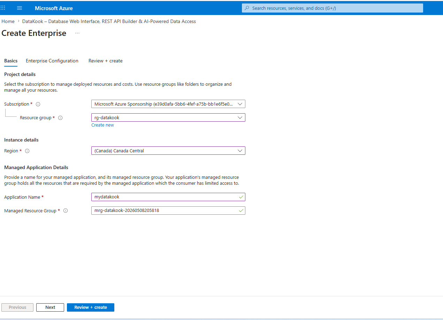The image size is (443, 320).
Task: Click the Project details heading
Action: click(20, 74)
